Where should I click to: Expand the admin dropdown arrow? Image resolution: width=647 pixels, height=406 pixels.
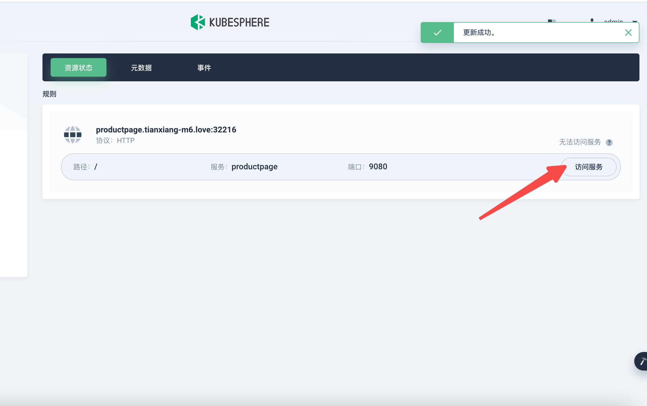pos(634,21)
